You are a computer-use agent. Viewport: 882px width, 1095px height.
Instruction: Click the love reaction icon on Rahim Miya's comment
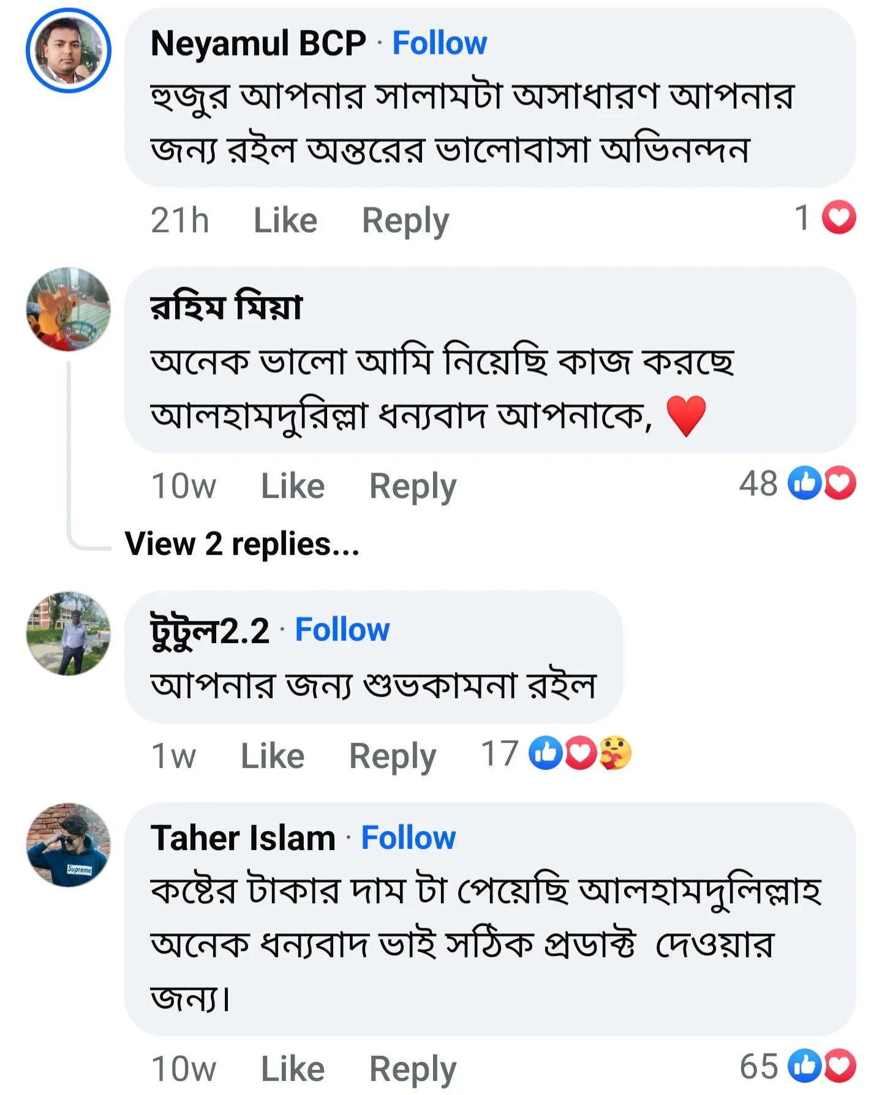click(x=840, y=484)
